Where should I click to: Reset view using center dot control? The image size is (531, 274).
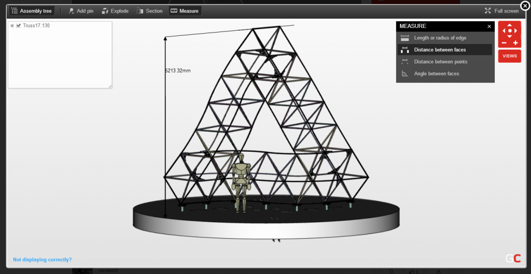[x=510, y=31]
